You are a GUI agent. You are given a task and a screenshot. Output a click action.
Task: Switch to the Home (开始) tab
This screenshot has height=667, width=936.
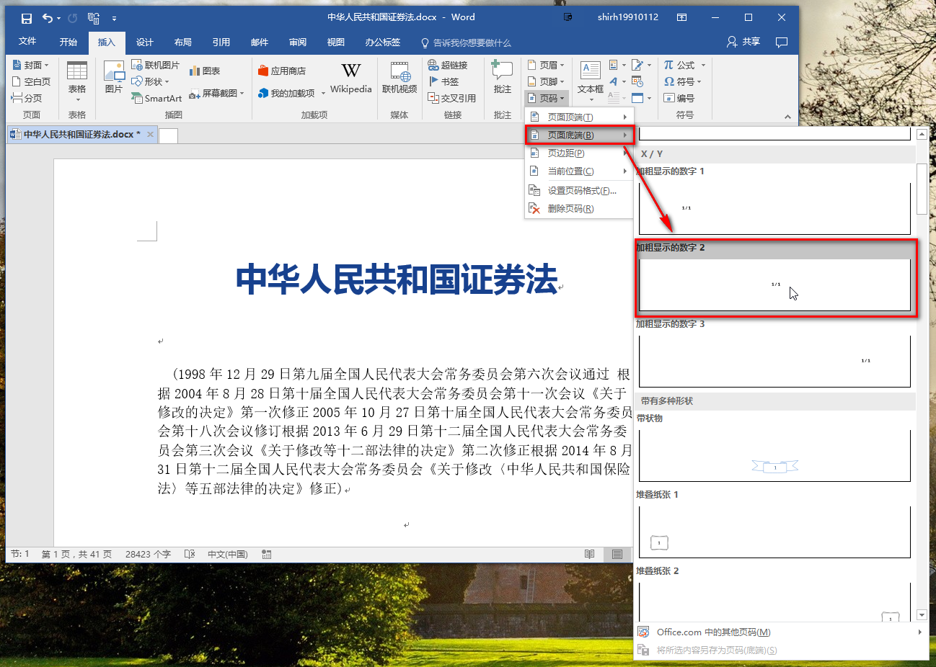click(x=69, y=42)
